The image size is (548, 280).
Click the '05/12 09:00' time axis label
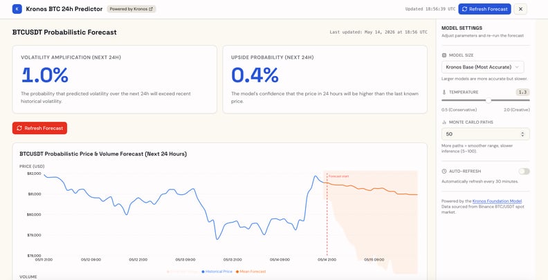pyautogui.click(x=91, y=260)
